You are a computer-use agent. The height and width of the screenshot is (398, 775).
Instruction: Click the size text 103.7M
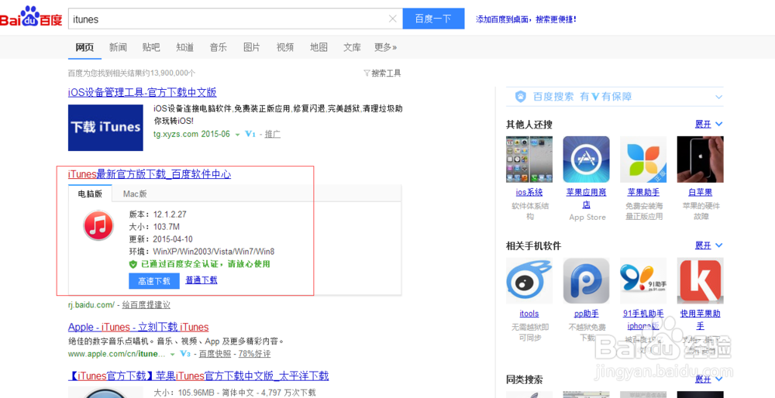point(166,227)
